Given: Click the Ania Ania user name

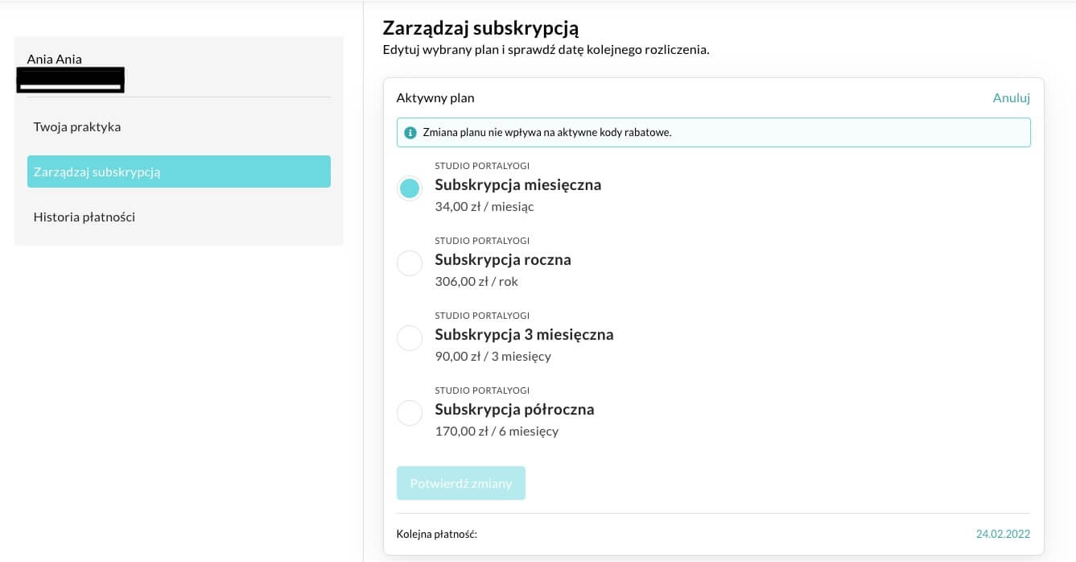Looking at the screenshot, I should coord(55,59).
